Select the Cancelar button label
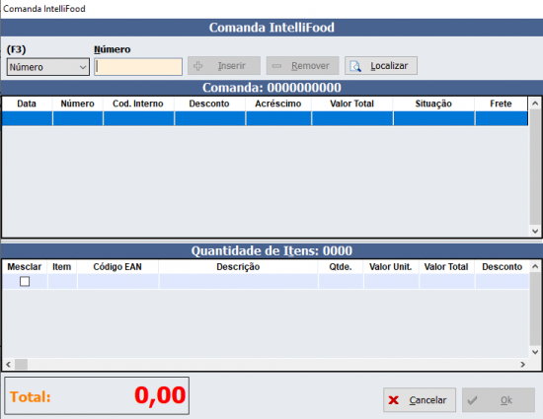 (x=427, y=400)
